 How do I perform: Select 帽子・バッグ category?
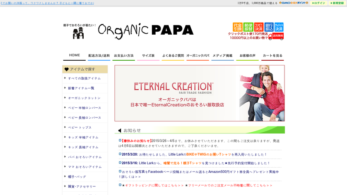click(x=77, y=177)
